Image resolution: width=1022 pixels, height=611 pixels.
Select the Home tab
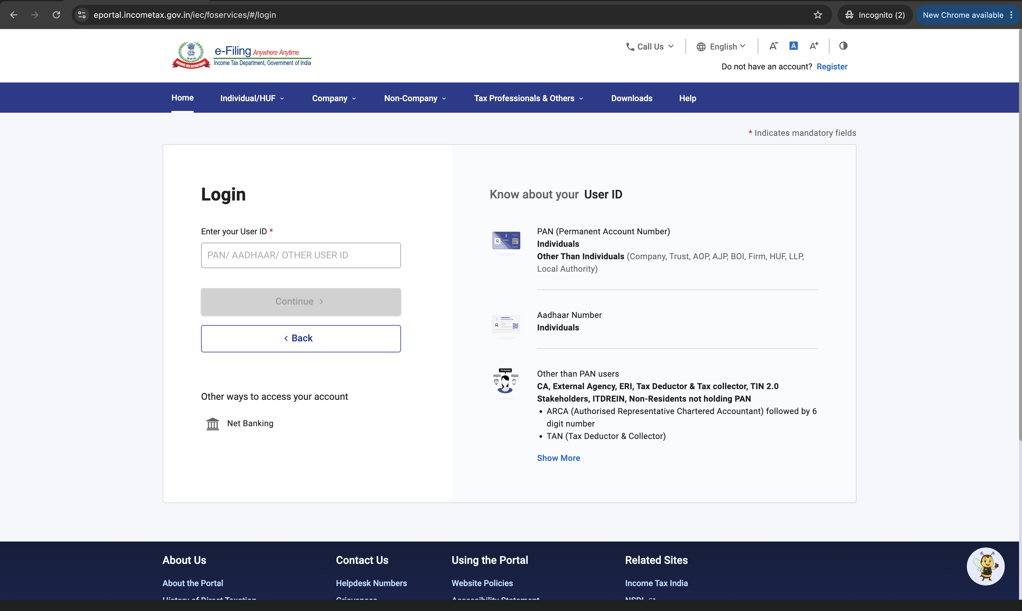(x=182, y=98)
